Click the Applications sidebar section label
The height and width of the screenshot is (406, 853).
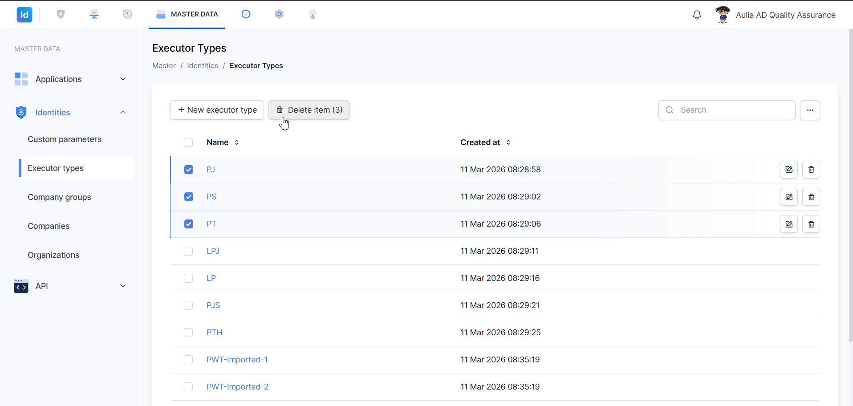(x=58, y=79)
